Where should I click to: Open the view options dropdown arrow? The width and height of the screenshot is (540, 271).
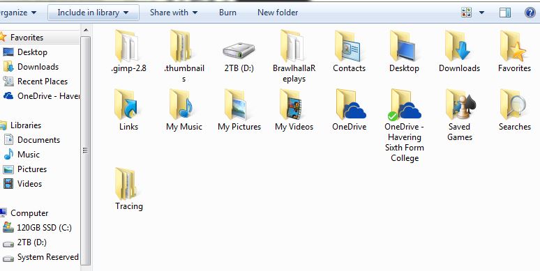481,13
